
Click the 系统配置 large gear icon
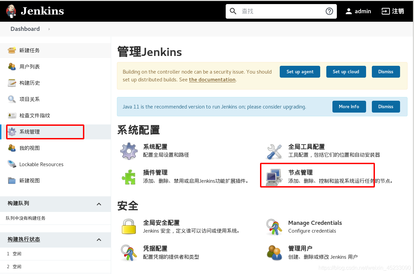coord(129,151)
